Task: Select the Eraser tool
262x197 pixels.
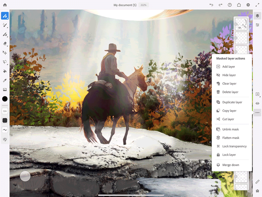Action: (5, 44)
